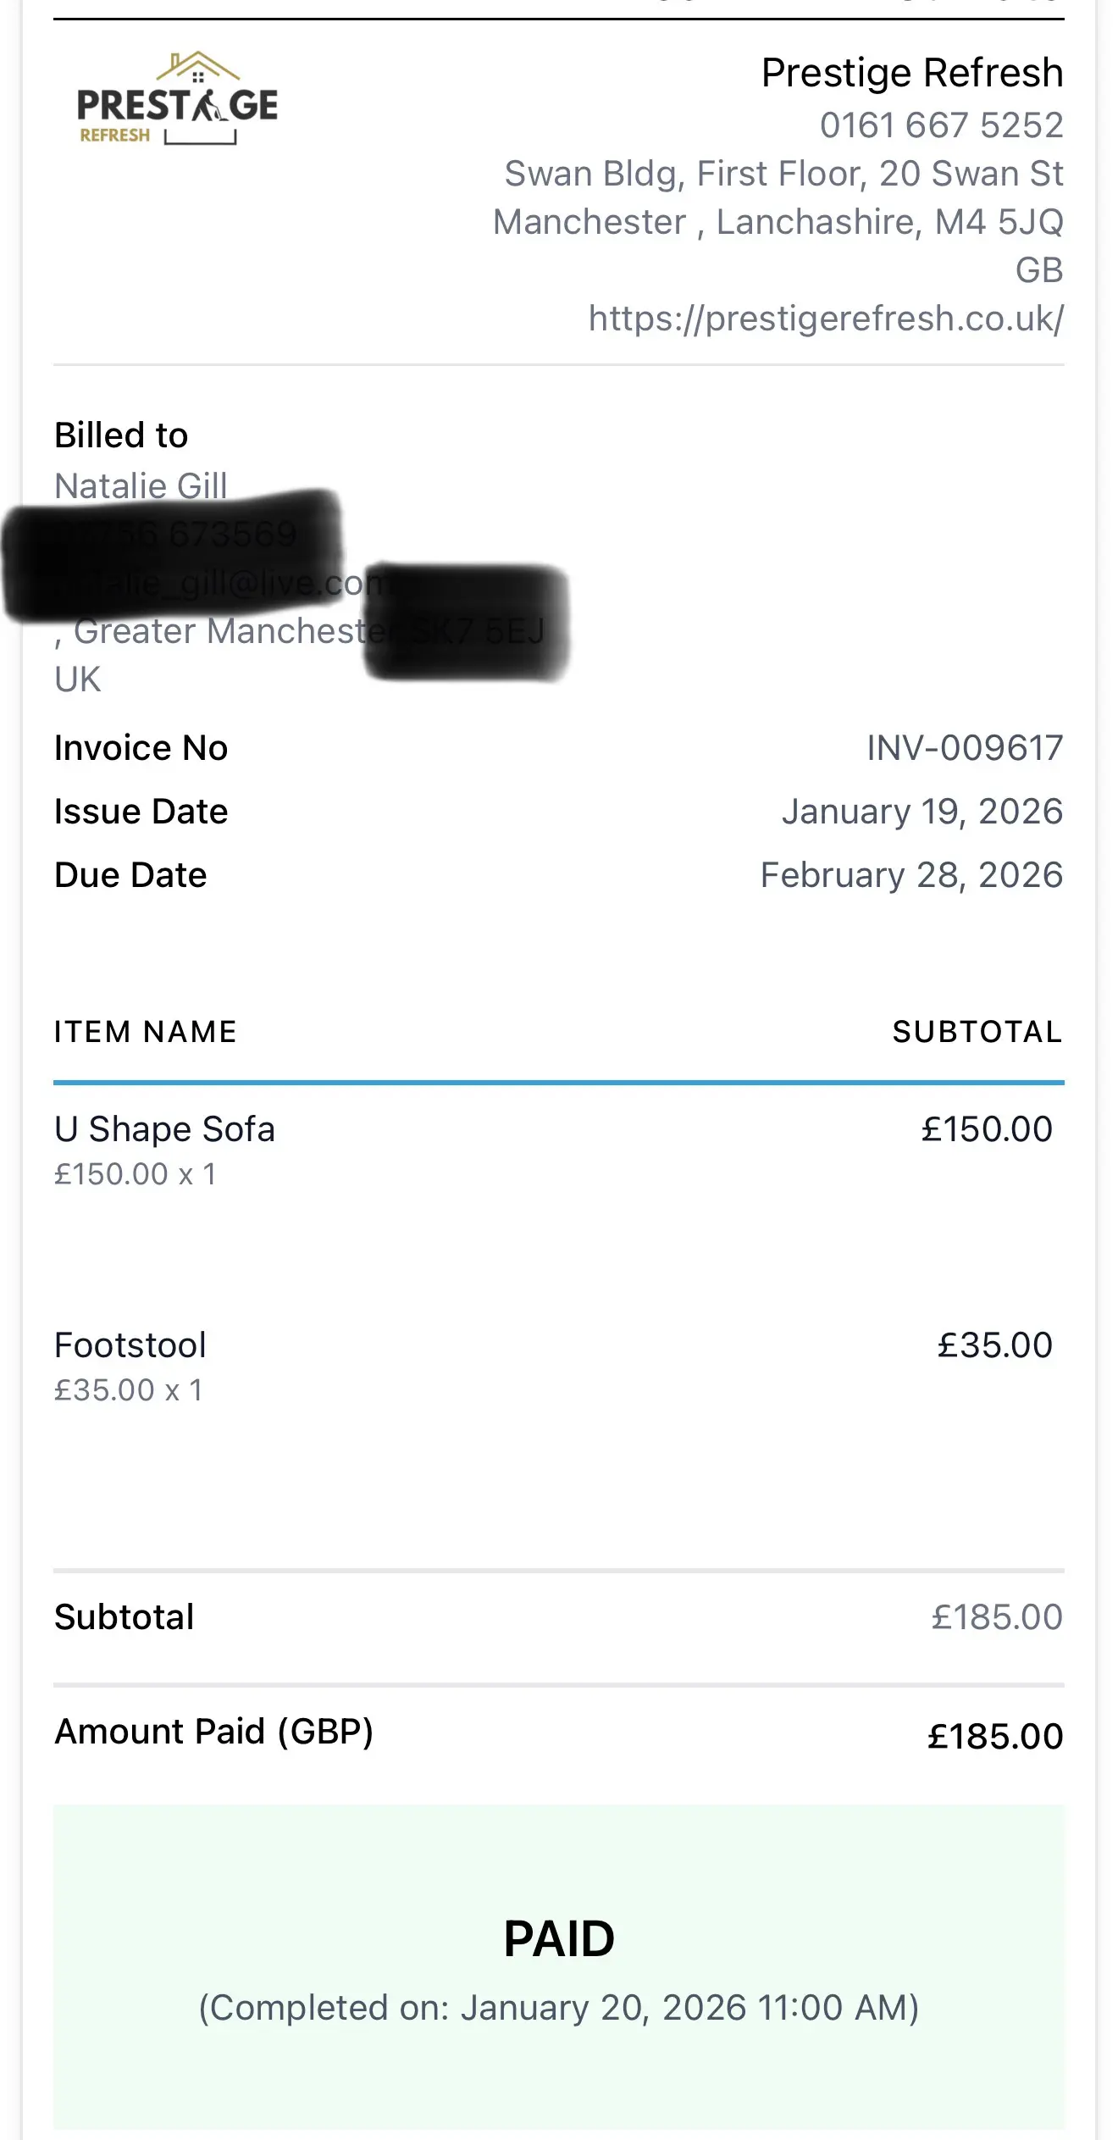1118x2140 pixels.
Task: Click the Prestige Refresh logo
Action: 177,99
